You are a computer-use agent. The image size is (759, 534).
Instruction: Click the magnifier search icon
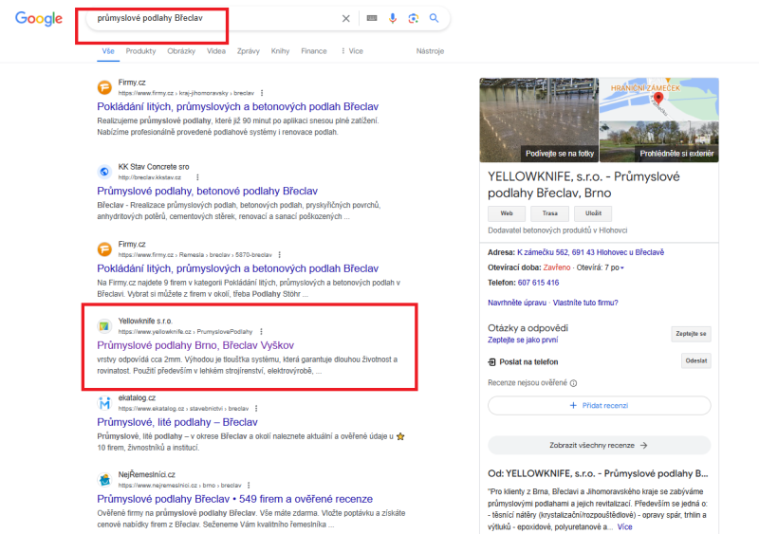435,18
